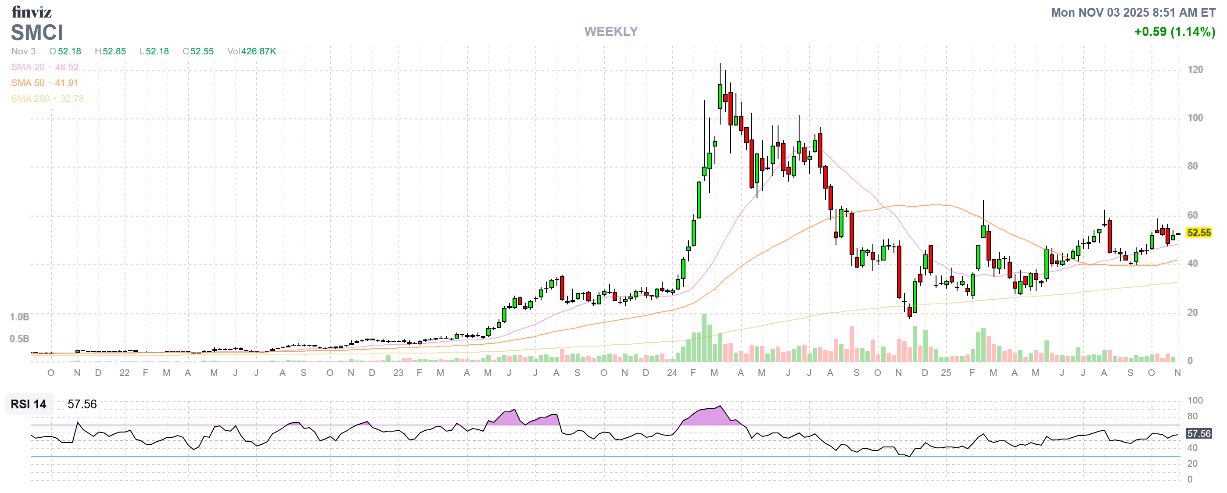Screen dimensions: 1227x493
Task: Expand the RSI 14 indicator options
Action: 29,405
